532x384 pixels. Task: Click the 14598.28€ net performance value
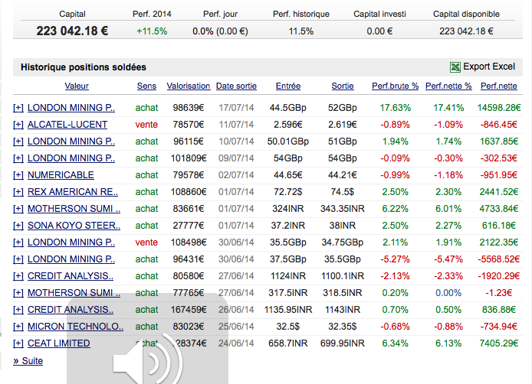[499, 108]
